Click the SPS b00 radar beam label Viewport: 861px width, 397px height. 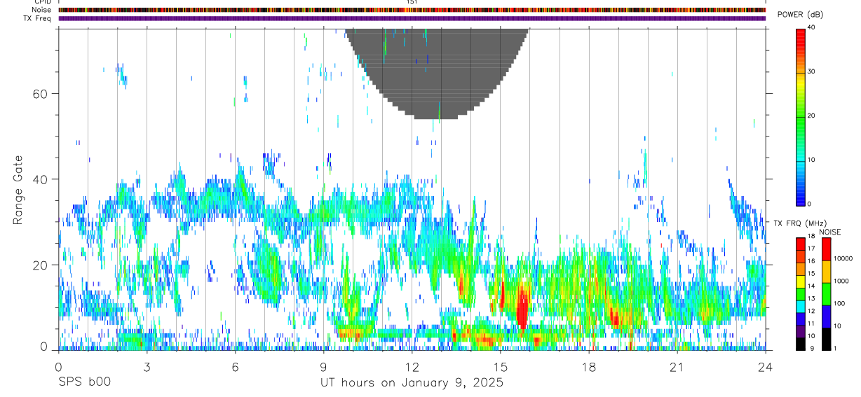point(85,382)
